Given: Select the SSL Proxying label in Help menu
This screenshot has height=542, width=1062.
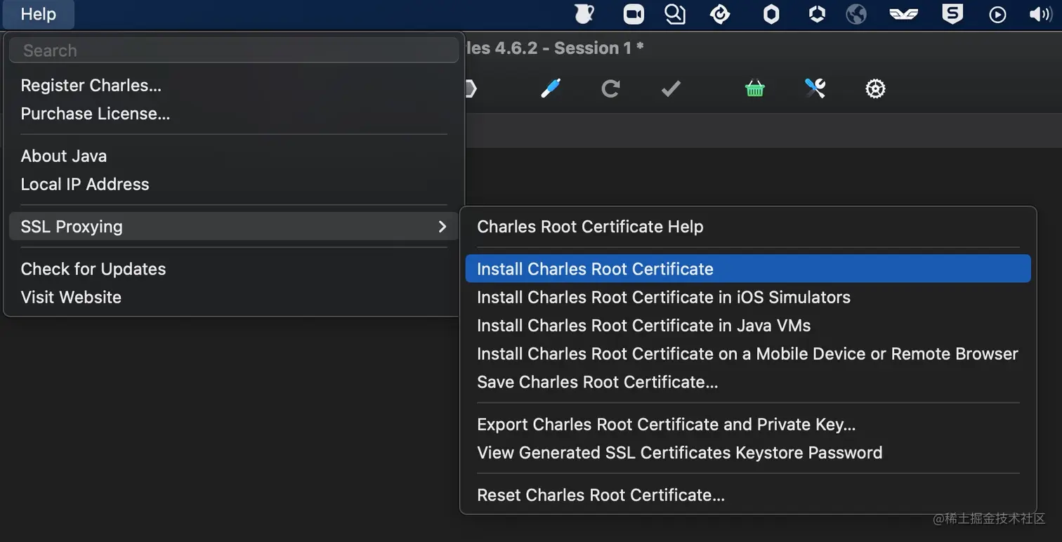Looking at the screenshot, I should (x=72, y=227).
